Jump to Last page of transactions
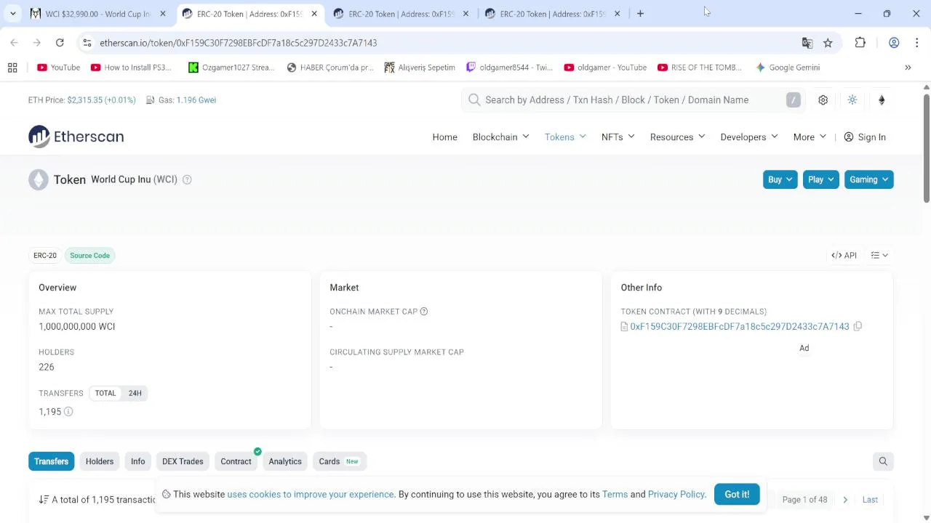The width and height of the screenshot is (931, 523). point(870,500)
